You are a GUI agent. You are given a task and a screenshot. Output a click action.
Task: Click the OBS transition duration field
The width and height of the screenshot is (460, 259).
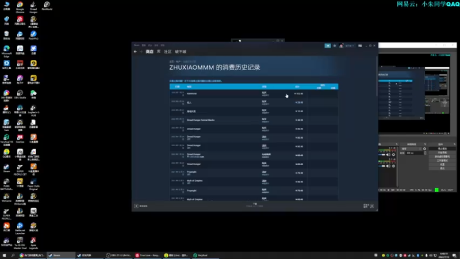tap(415, 153)
